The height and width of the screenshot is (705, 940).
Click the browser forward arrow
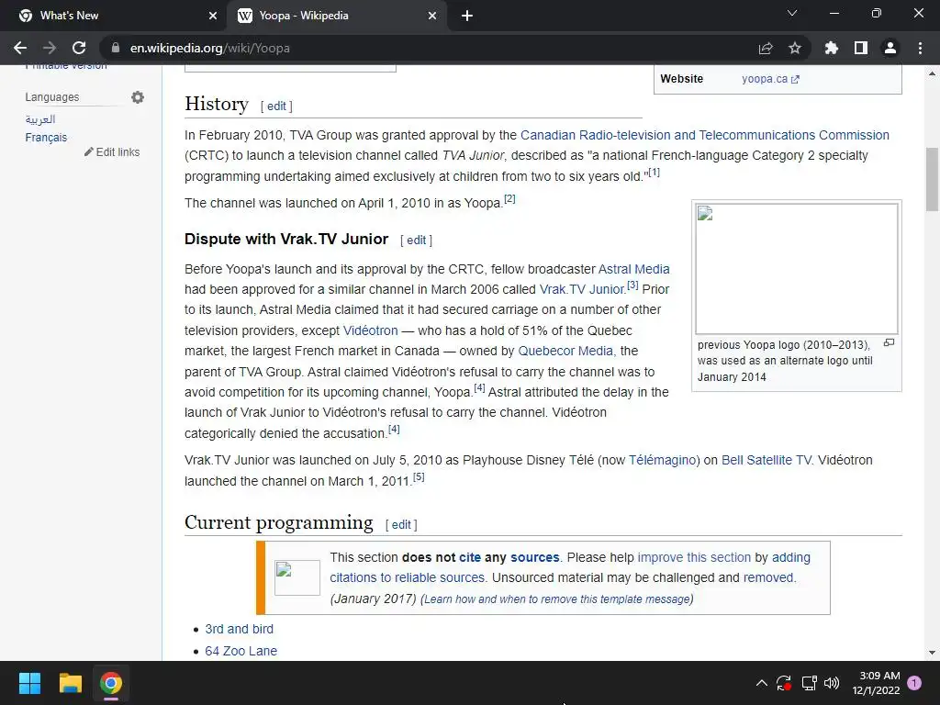[x=50, y=48]
